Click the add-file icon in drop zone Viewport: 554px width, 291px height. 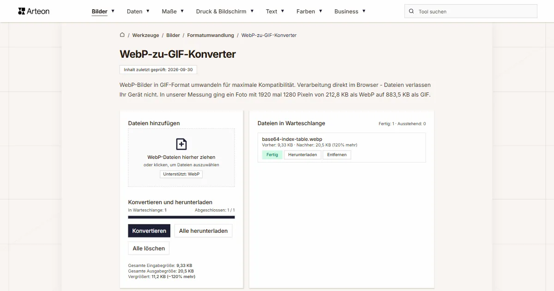click(181, 144)
